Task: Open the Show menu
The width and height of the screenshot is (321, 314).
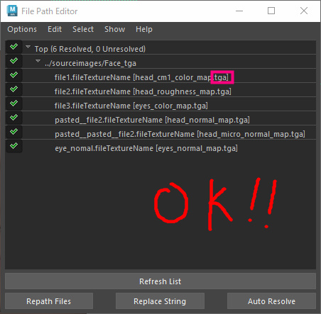Action: coord(115,29)
